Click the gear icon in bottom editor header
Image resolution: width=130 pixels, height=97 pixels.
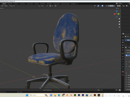pyautogui.click(x=120, y=90)
